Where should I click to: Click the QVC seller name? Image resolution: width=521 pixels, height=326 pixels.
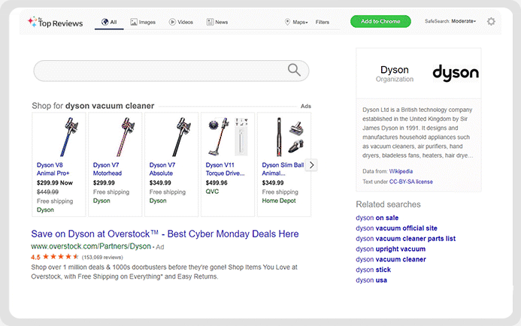coord(212,192)
